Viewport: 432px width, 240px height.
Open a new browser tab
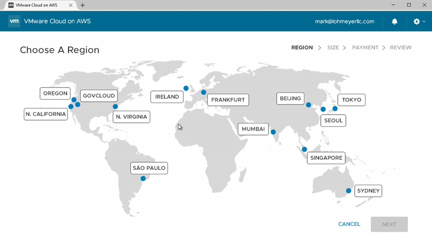tap(82, 5)
